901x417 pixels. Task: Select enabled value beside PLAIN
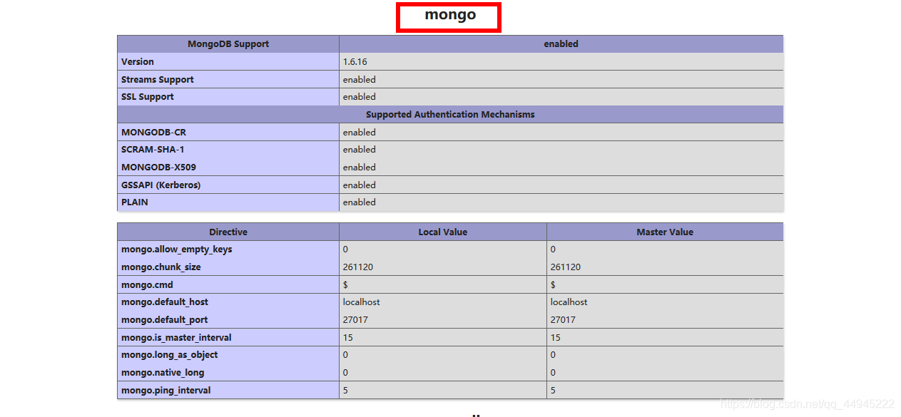click(359, 202)
